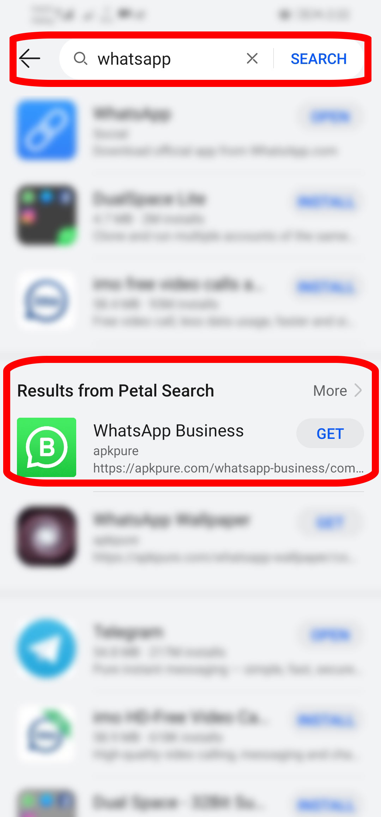Tap the imo chat bubble icon

tap(47, 301)
